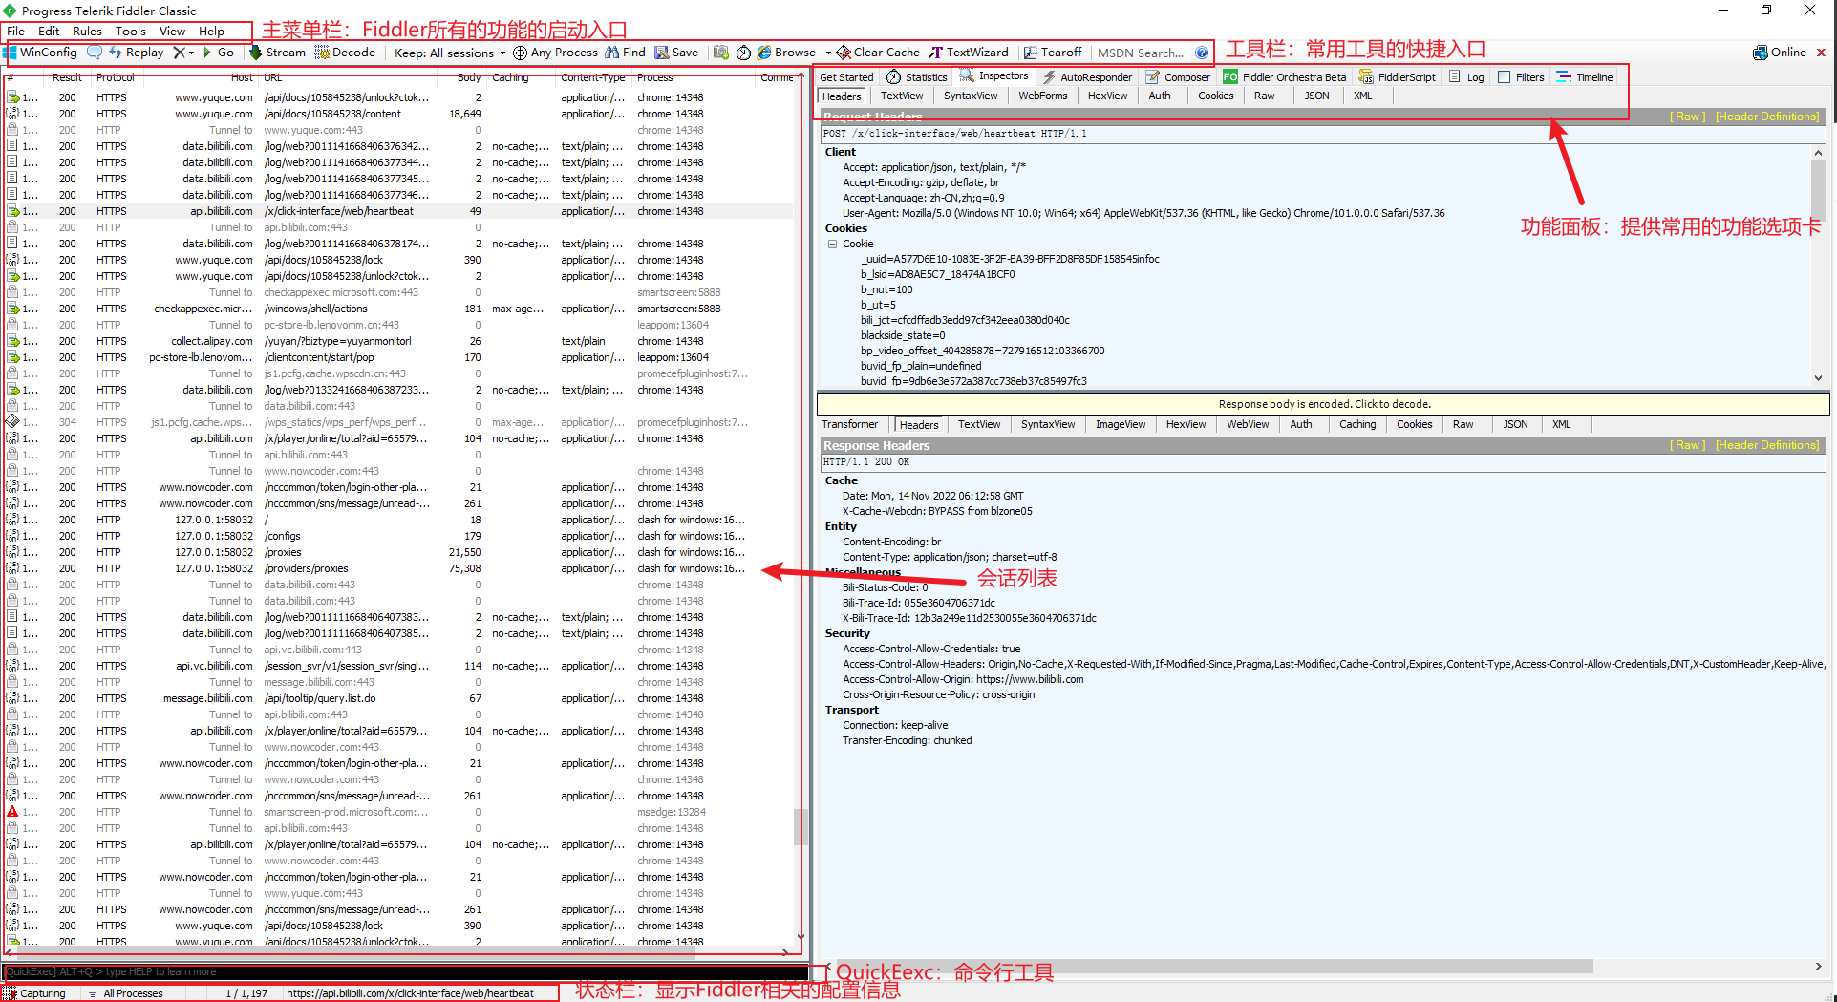Image resolution: width=1837 pixels, height=1002 pixels.
Task: Switch to the Get Started tab
Action: coord(846,77)
